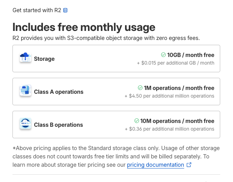Click the Class B operations icon

[26, 124]
